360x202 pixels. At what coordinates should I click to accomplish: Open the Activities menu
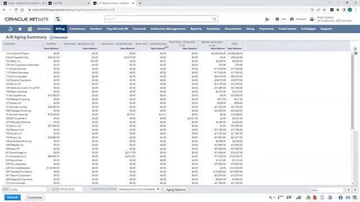tap(44, 29)
